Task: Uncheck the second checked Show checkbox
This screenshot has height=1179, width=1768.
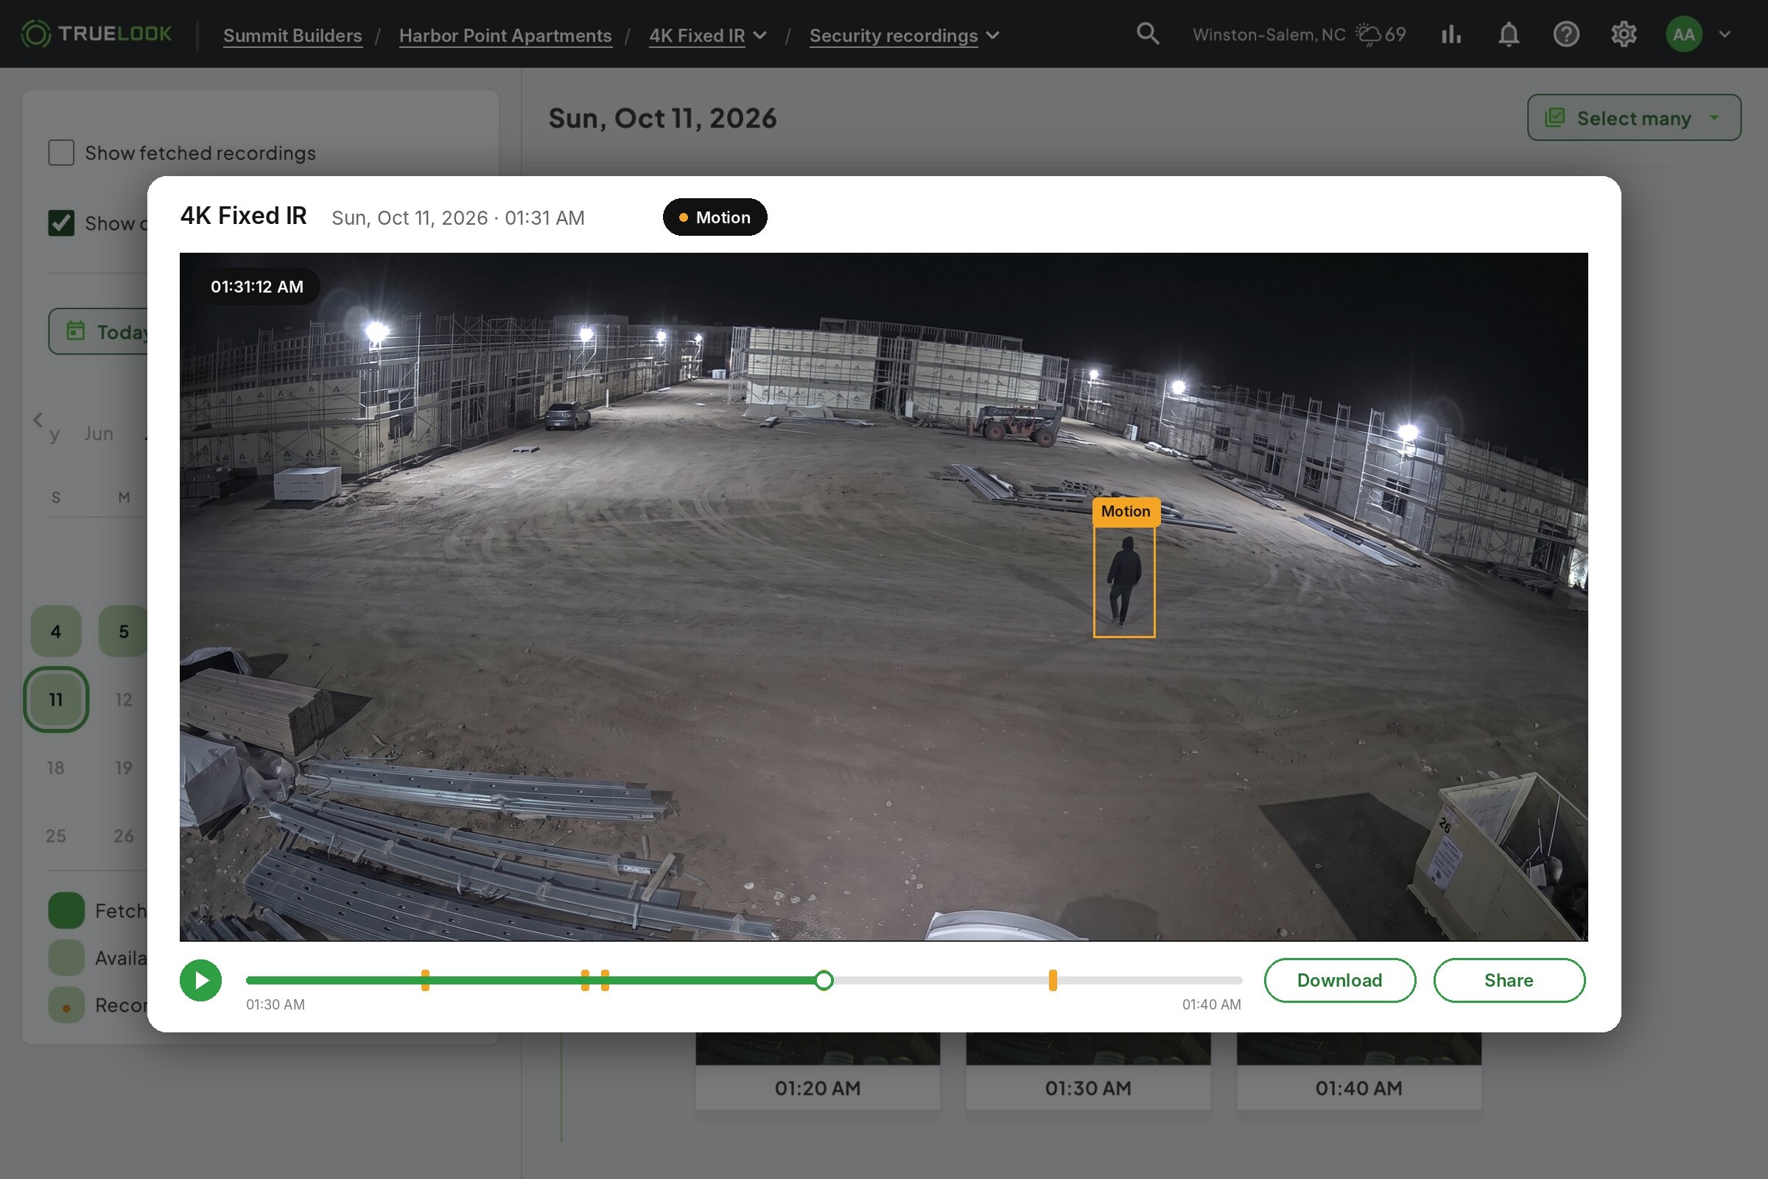Action: 61,223
